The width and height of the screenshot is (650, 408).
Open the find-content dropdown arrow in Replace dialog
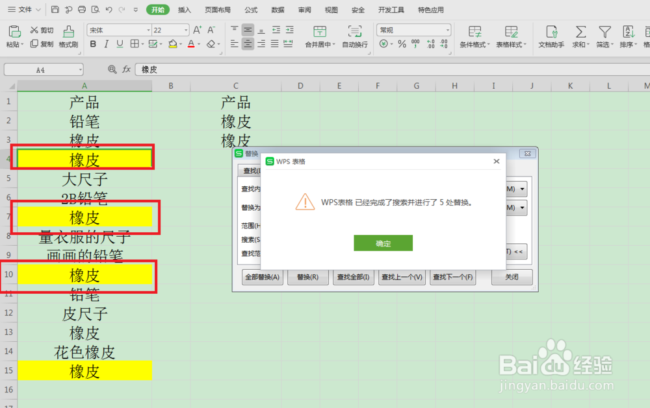pos(522,189)
